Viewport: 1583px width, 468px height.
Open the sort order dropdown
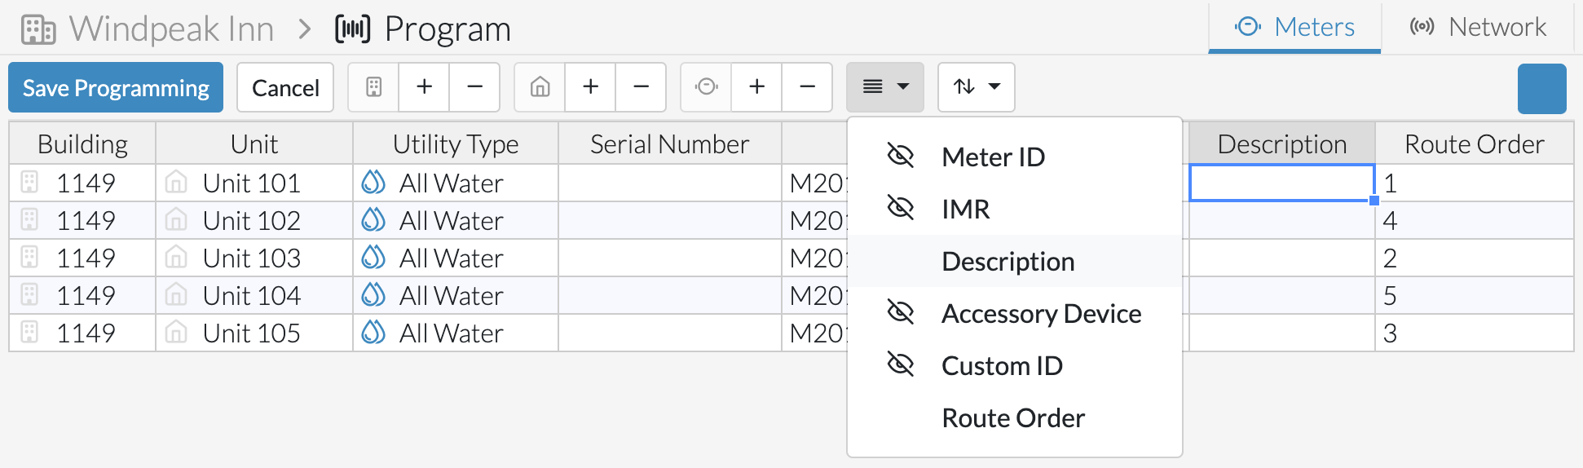pos(977,87)
